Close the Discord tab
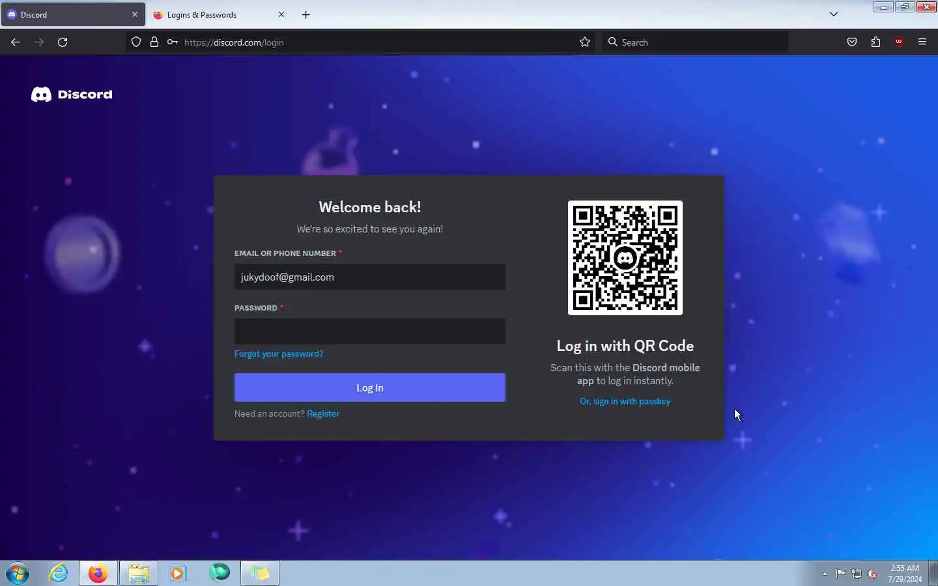 pyautogui.click(x=135, y=14)
